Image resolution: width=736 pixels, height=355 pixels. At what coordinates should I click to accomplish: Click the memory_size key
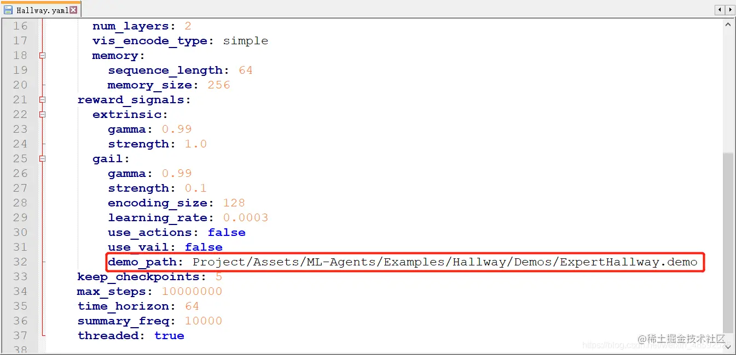point(150,85)
